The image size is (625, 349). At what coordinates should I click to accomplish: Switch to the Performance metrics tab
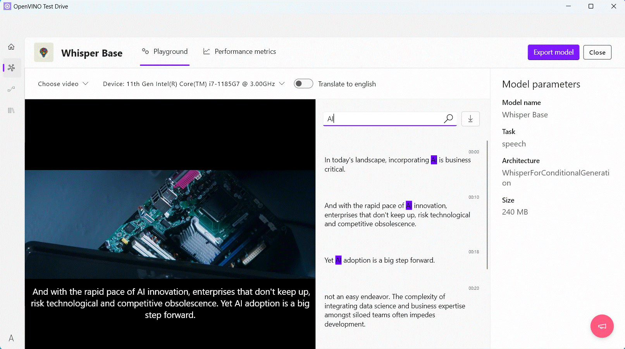click(x=239, y=51)
